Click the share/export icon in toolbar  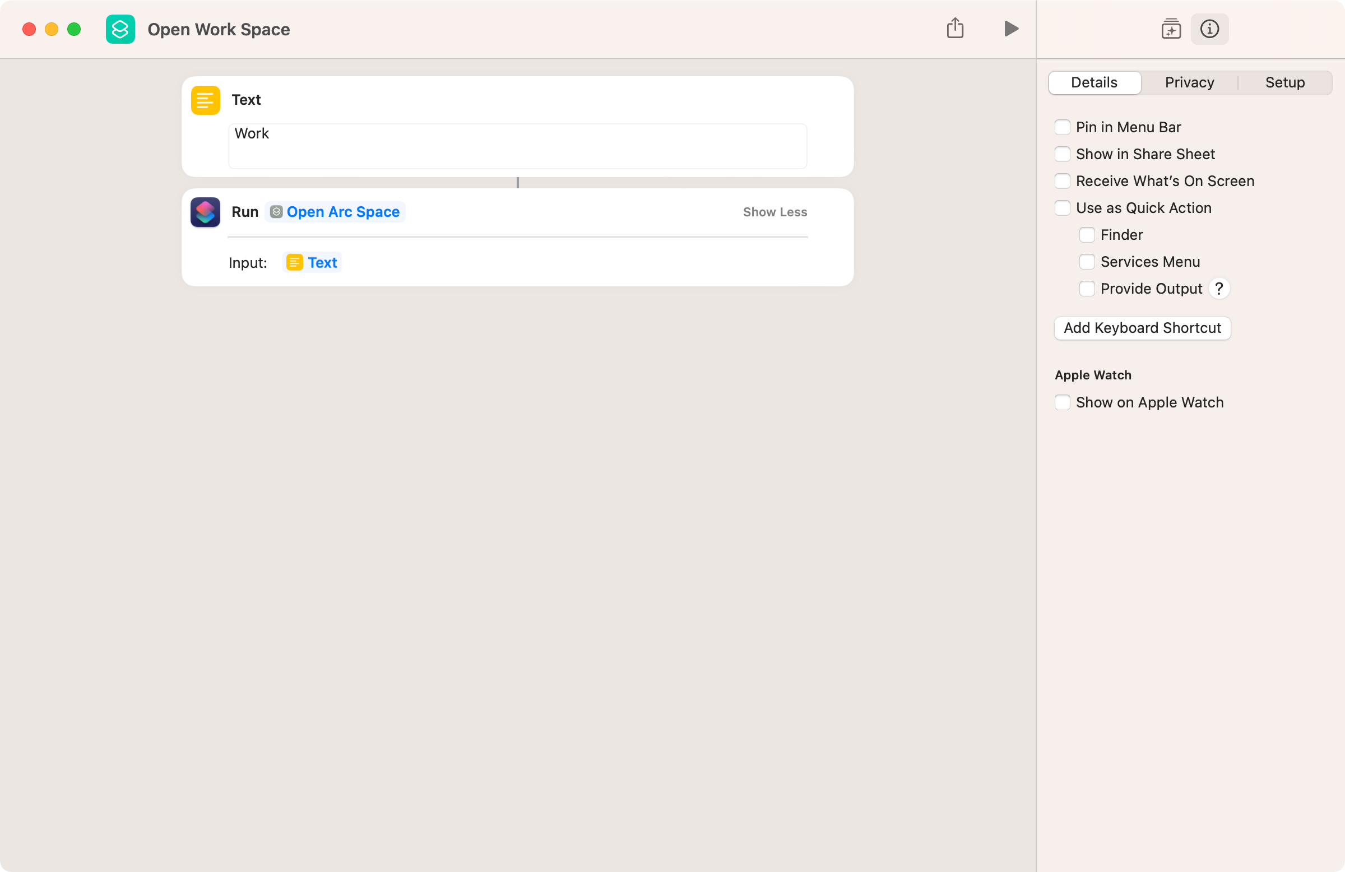(x=955, y=29)
